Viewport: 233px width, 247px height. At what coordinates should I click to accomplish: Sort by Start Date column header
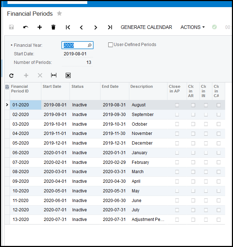(x=52, y=86)
